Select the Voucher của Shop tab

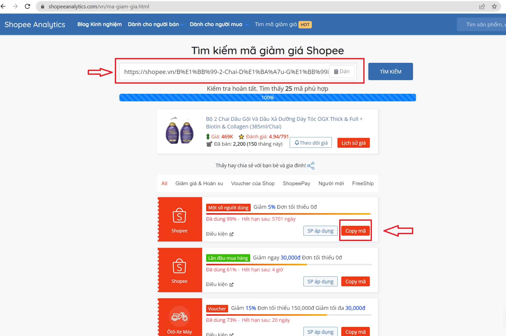tap(252, 183)
